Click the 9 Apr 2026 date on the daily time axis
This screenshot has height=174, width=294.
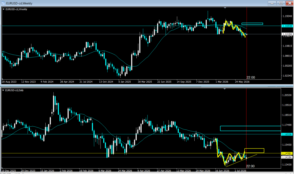point(144,171)
